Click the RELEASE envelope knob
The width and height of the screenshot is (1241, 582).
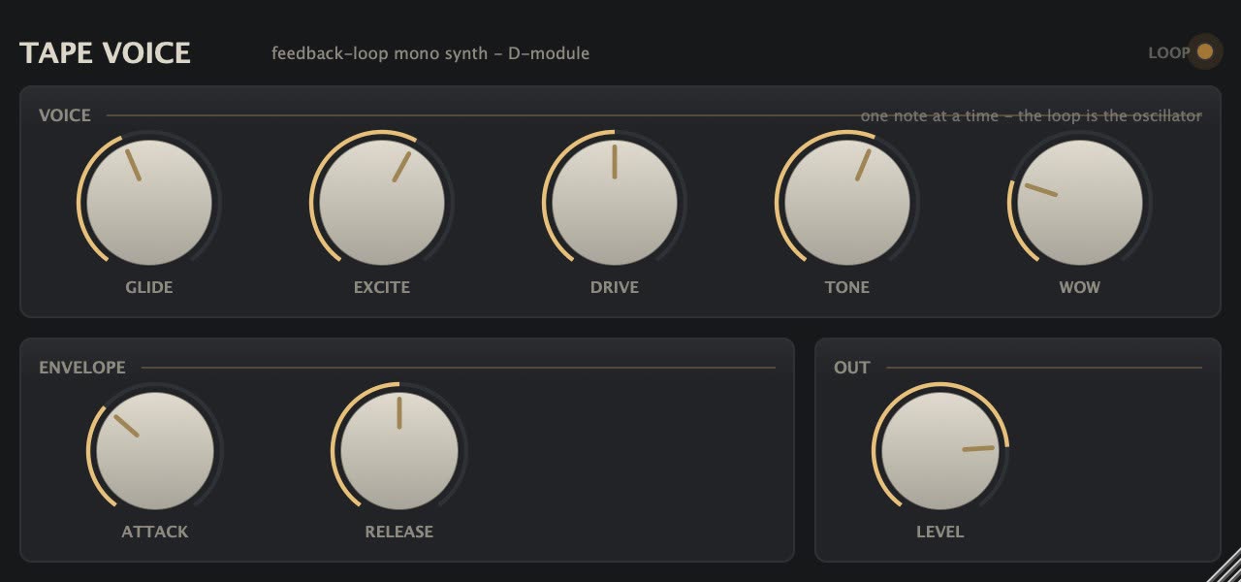pos(399,451)
